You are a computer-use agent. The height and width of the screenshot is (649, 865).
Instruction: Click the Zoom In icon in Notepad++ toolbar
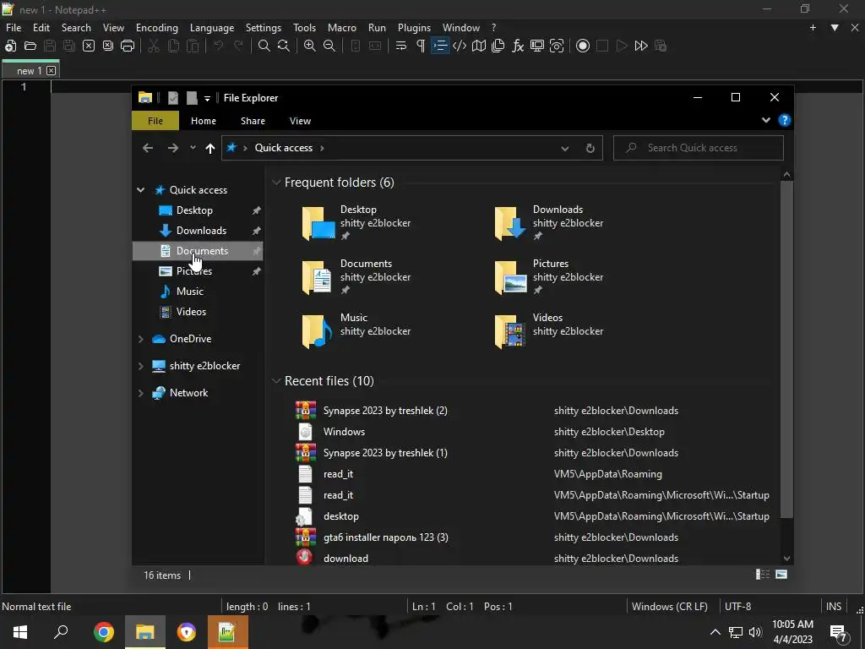pyautogui.click(x=310, y=46)
